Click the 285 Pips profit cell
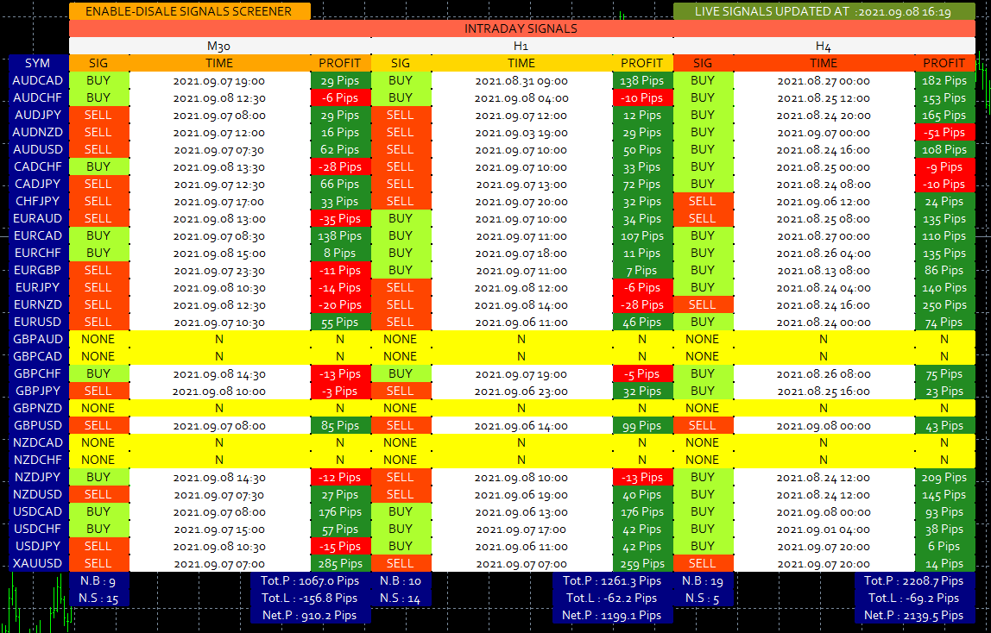The height and width of the screenshot is (633, 991). (340, 563)
